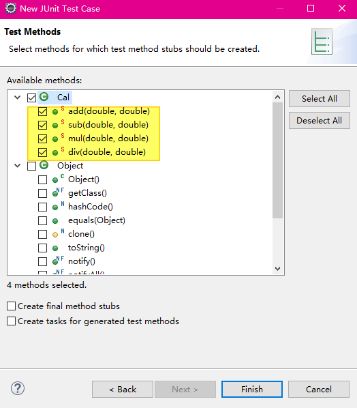Open the help question mark icon
Viewport: 357px width, 408px height.
pos(18,388)
